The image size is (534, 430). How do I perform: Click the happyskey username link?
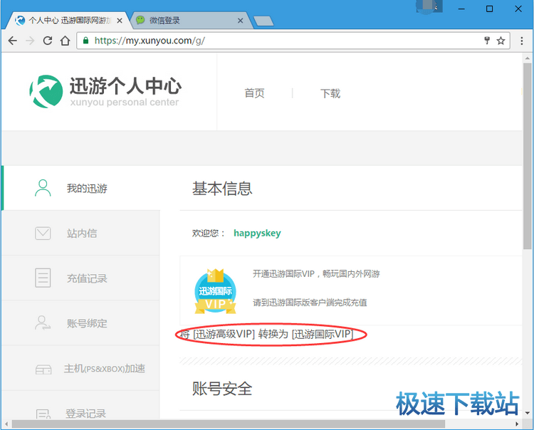(257, 234)
